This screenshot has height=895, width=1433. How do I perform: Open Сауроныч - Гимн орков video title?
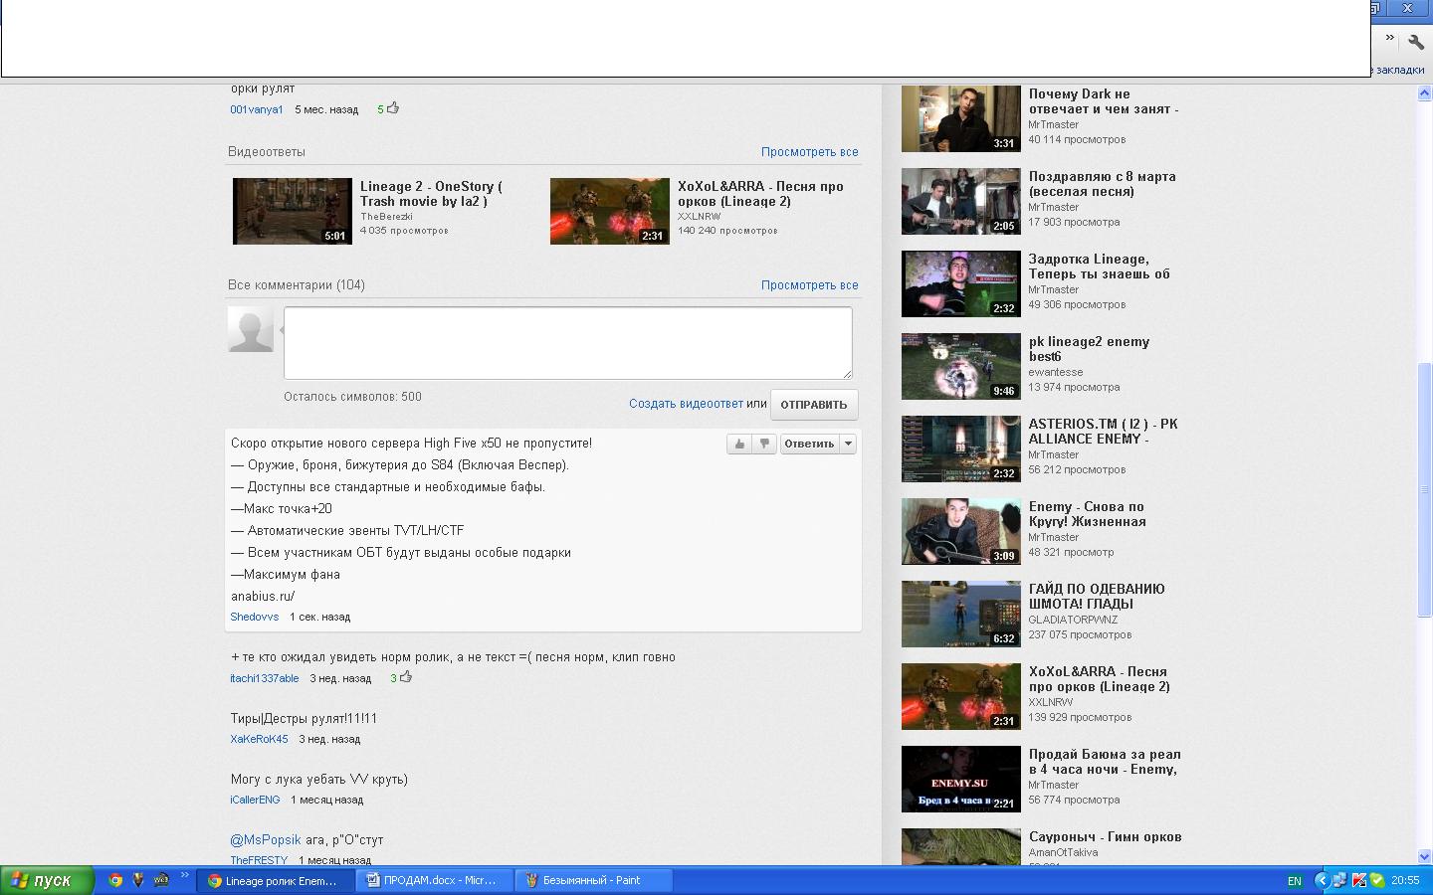click(x=1105, y=837)
